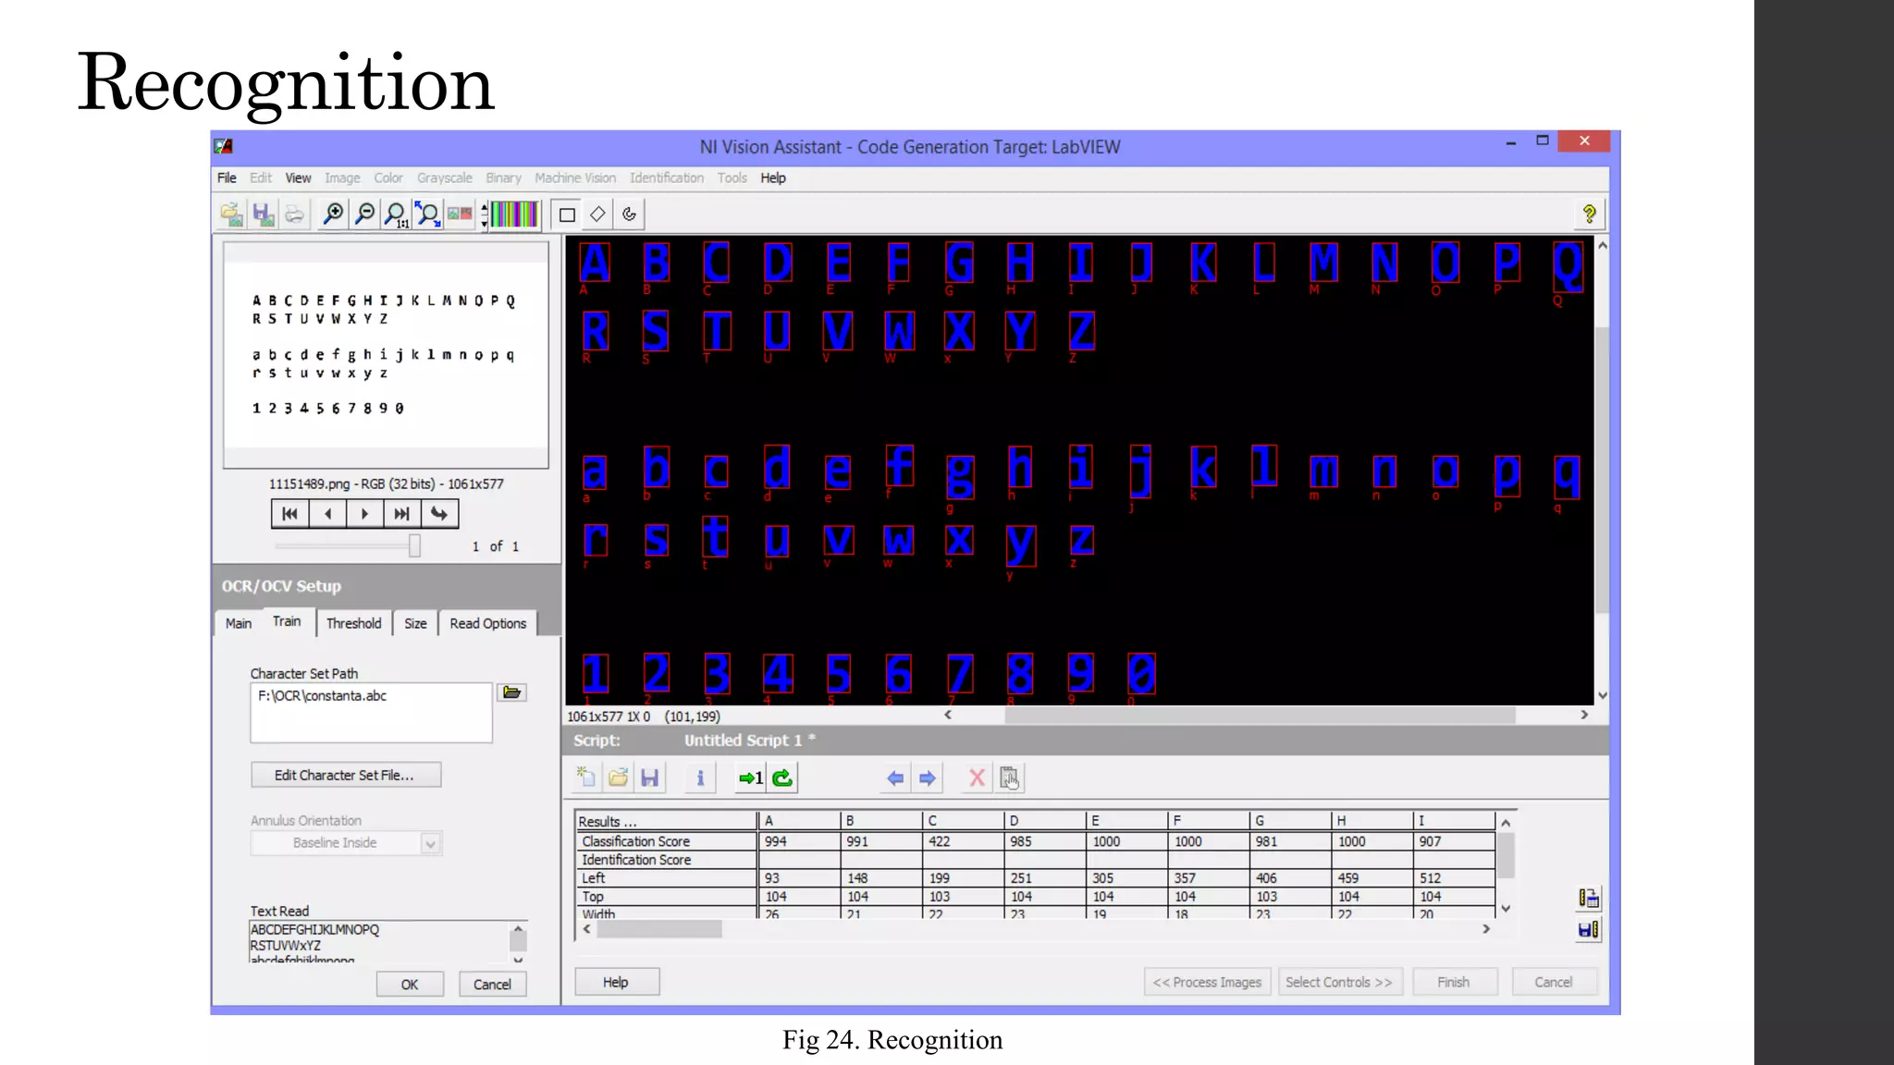Step color palette selector arrows
Screen dimensions: 1894x1065
tap(484, 214)
